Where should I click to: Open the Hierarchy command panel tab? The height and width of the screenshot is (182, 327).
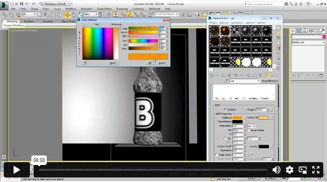coord(305,31)
